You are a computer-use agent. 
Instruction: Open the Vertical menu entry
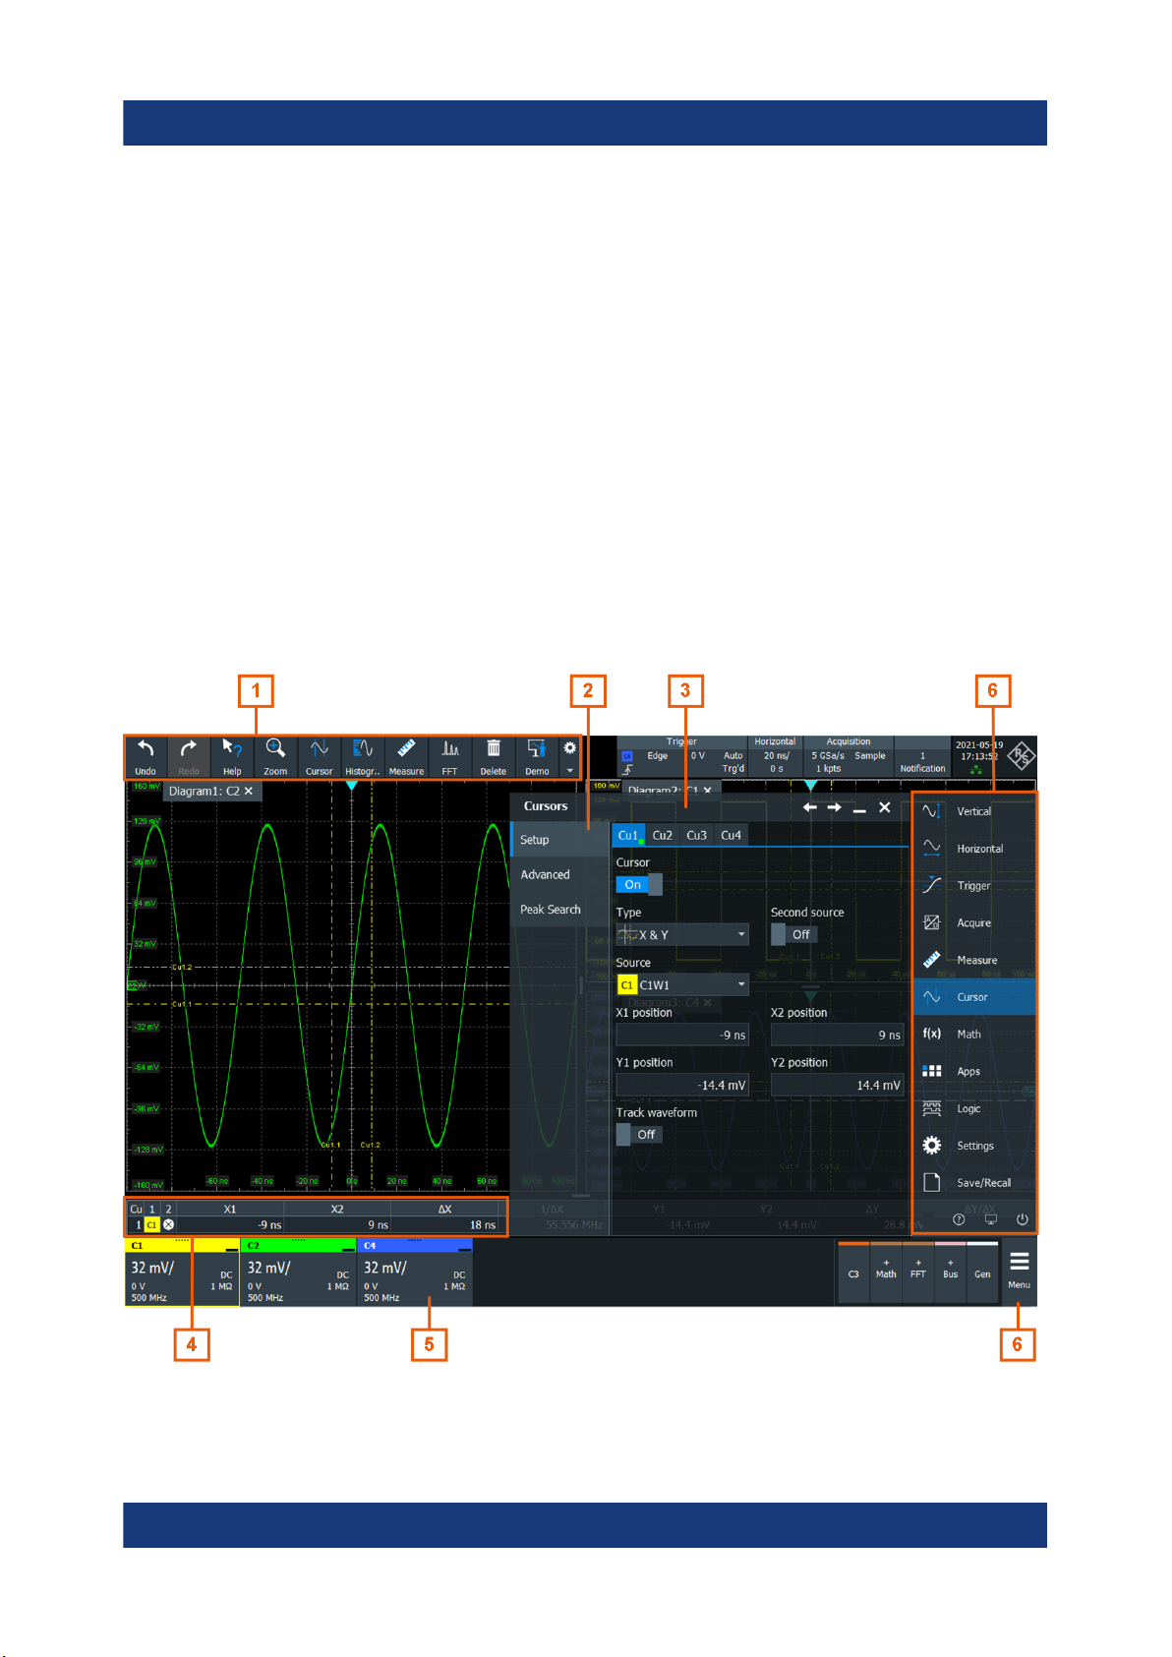[974, 811]
